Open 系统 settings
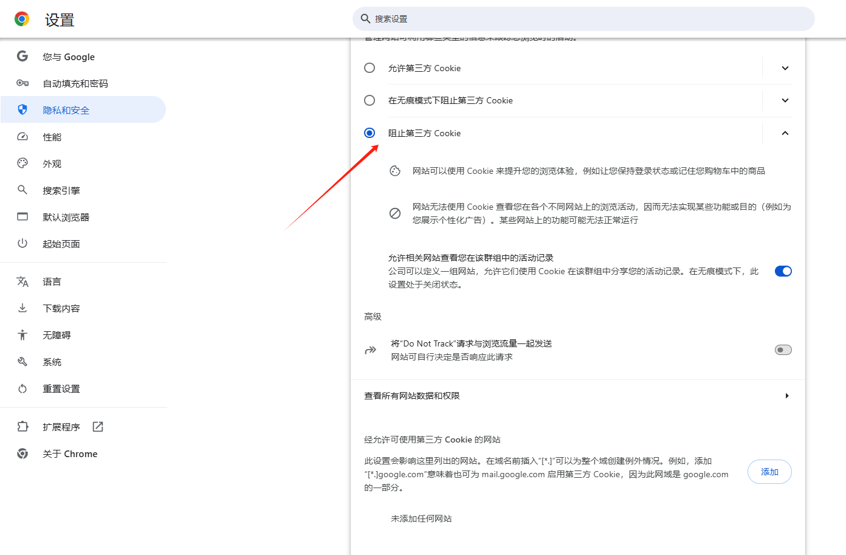This screenshot has width=846, height=555. [84, 362]
